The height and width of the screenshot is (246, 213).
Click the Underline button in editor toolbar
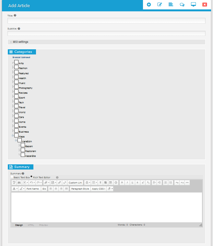[132, 183]
